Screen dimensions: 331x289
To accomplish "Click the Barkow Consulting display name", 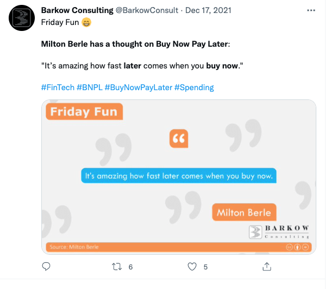I will pyautogui.click(x=77, y=10).
